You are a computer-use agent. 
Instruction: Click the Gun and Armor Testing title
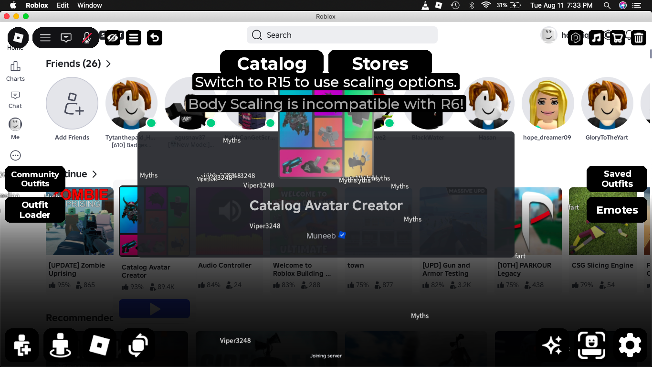coord(446,270)
